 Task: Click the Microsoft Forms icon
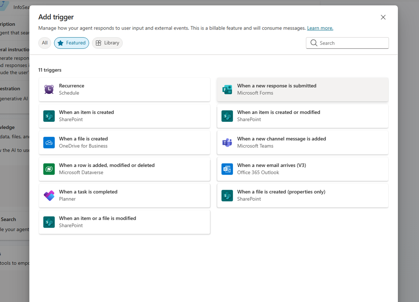pyautogui.click(x=227, y=89)
